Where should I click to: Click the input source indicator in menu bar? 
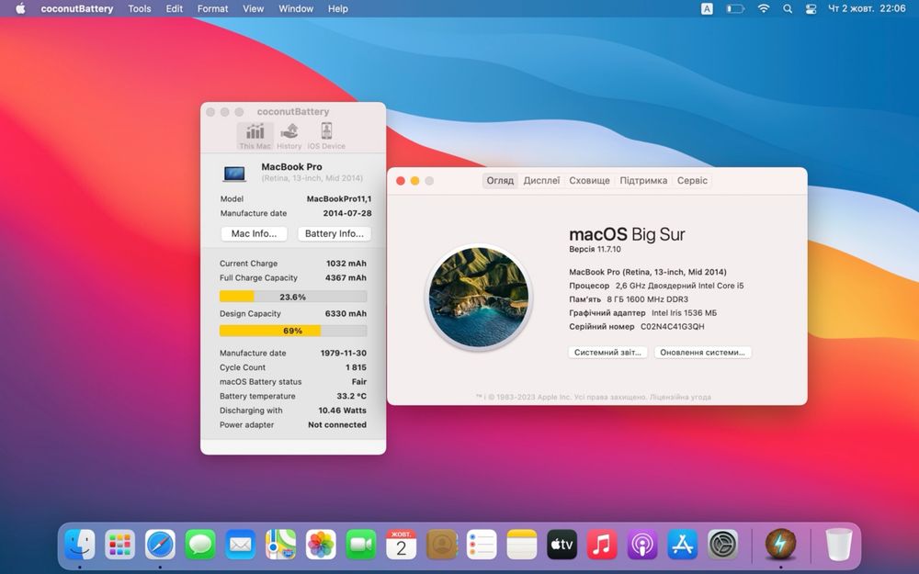click(x=708, y=9)
